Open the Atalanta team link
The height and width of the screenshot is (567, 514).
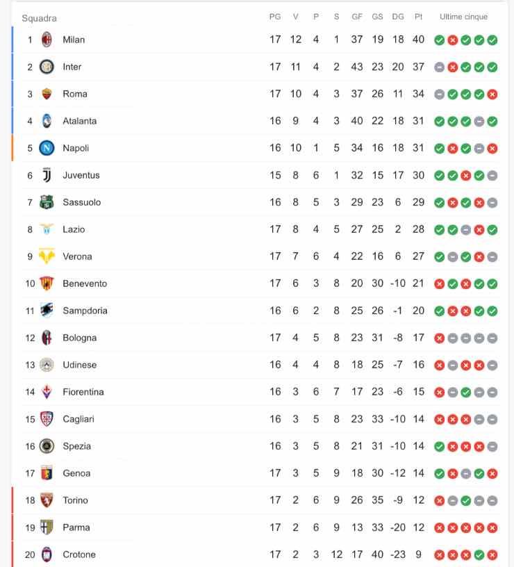[79, 121]
